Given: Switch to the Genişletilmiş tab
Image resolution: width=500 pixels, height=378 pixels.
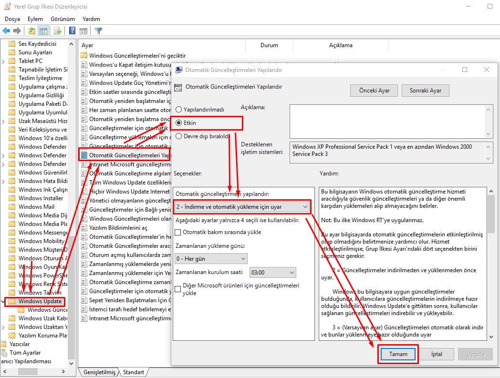Looking at the screenshot, I should point(99,372).
